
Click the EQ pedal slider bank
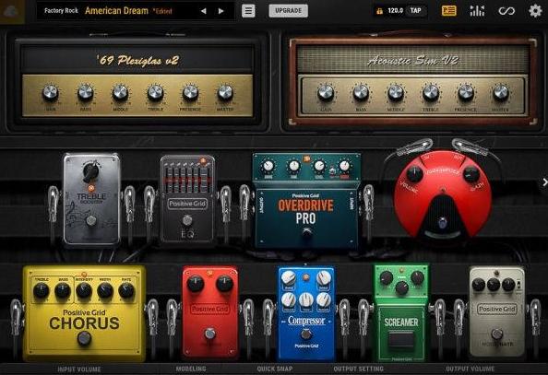tap(187, 177)
